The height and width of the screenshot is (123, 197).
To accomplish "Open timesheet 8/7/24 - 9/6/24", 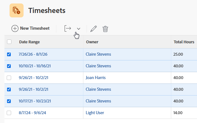I will tap(32, 113).
